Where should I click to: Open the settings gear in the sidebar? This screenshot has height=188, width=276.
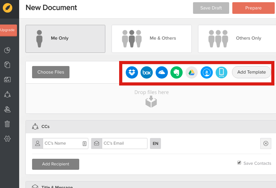point(7,139)
